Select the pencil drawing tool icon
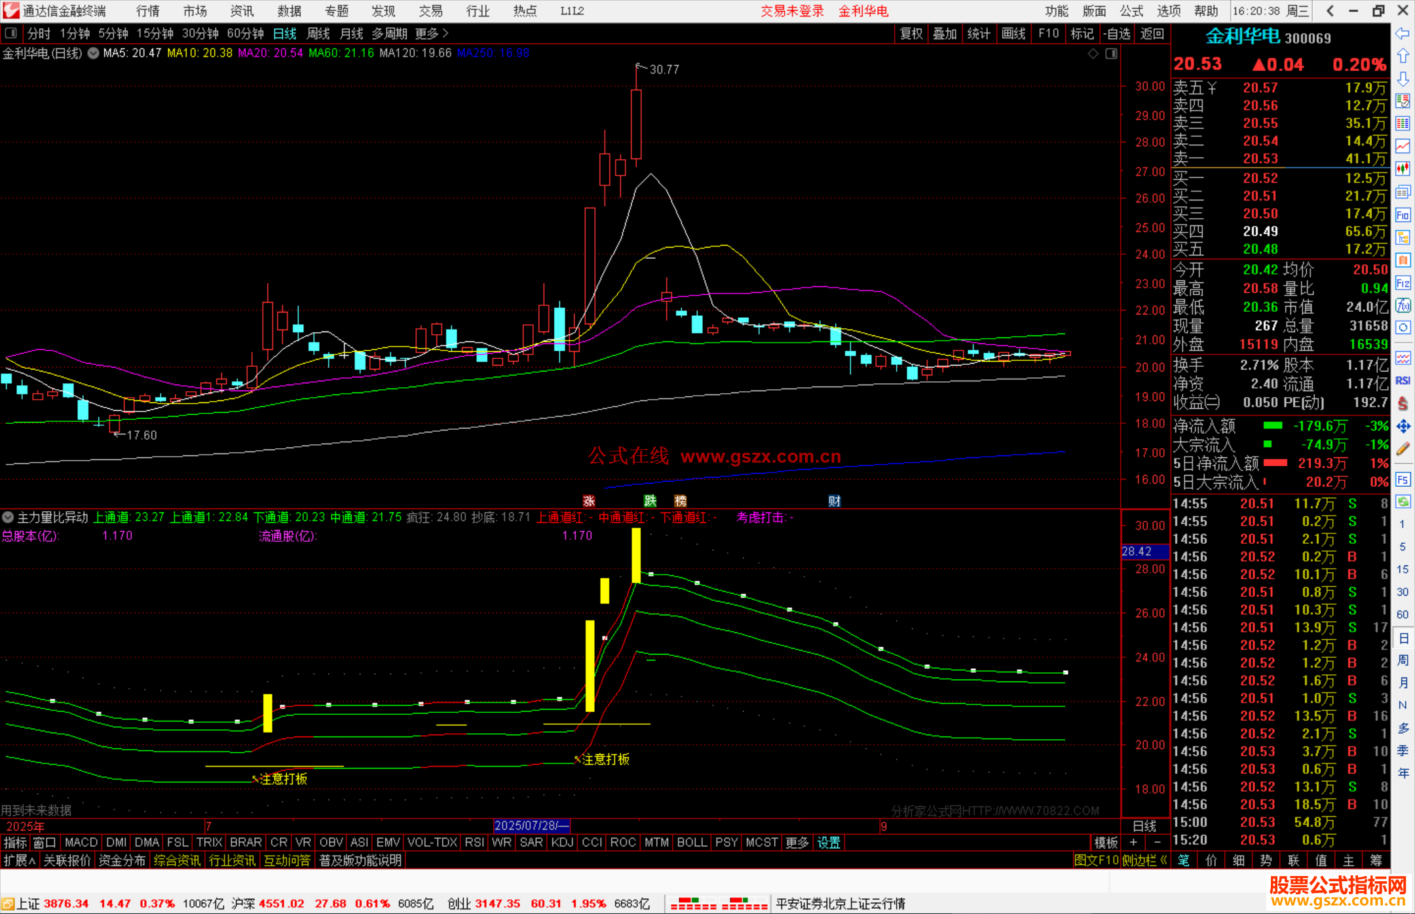This screenshot has height=914, width=1415. click(1403, 449)
